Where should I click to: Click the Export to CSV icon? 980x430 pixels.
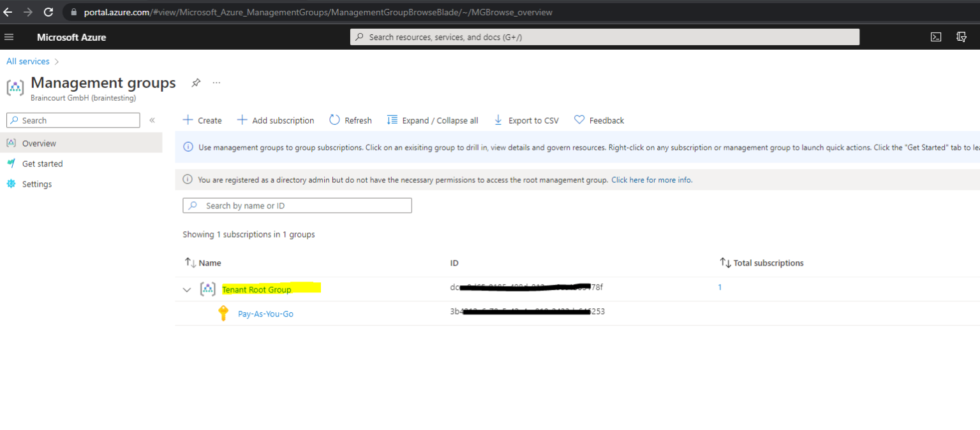tap(498, 120)
